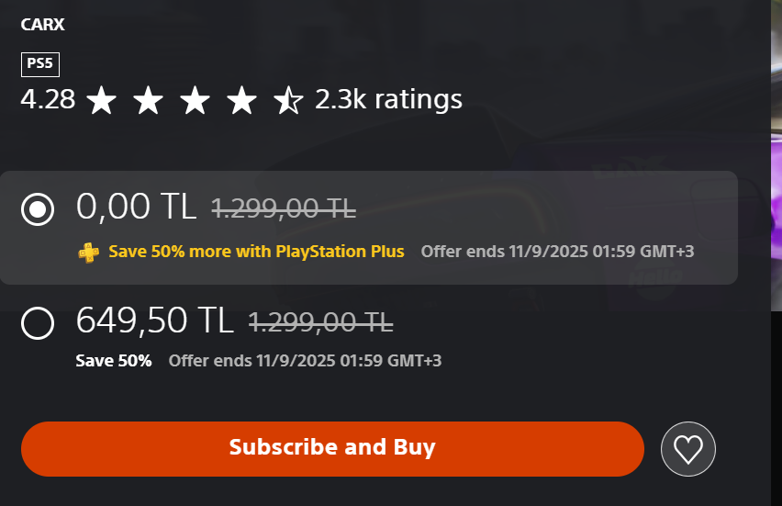The width and height of the screenshot is (782, 506).
Task: Click the half-filled fifth rating star
Action: pos(288,100)
